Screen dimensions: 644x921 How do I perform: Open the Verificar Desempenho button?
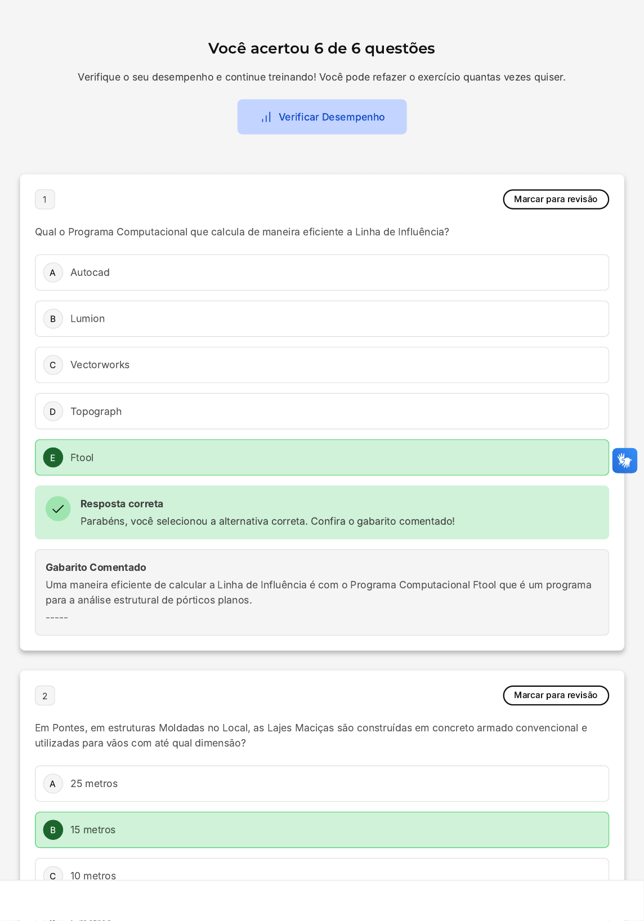pyautogui.click(x=322, y=117)
